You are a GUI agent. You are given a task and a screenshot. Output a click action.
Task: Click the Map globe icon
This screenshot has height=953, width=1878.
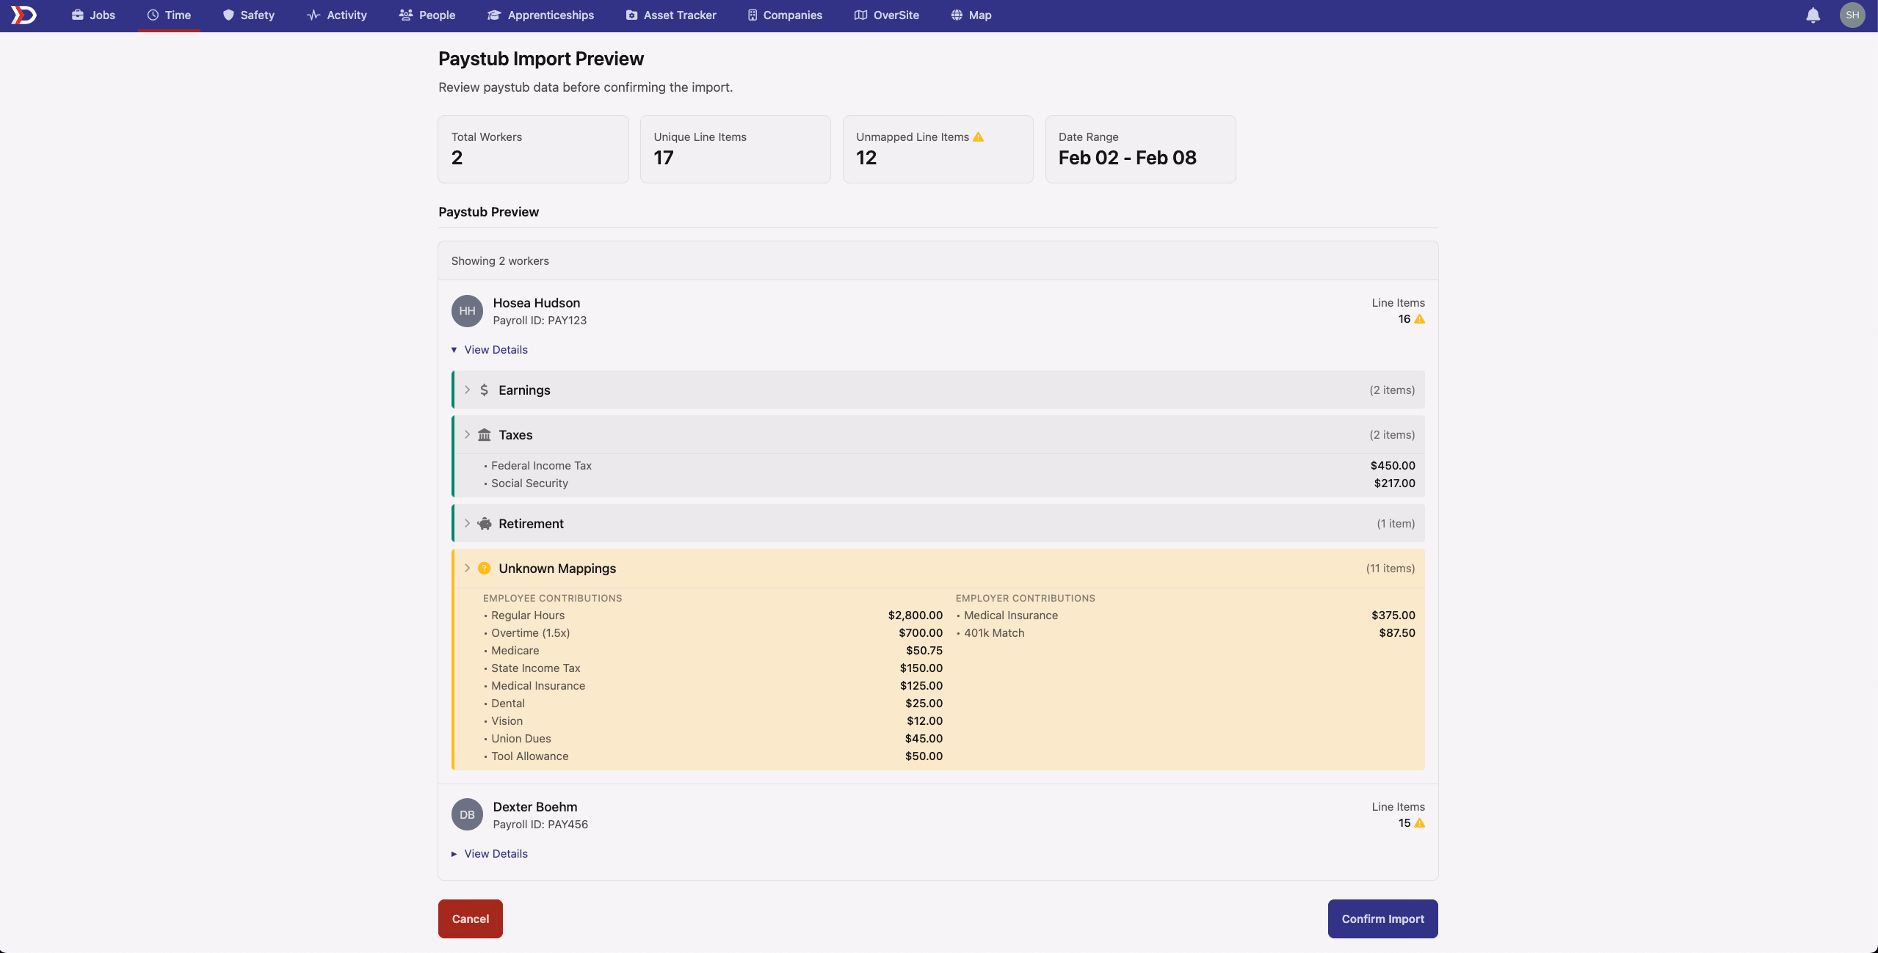pyautogui.click(x=957, y=15)
